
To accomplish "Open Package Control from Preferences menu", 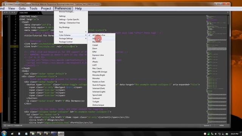I will point(71,42).
